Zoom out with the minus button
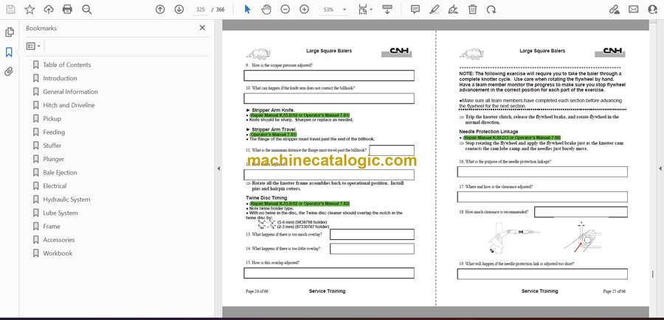664x320 pixels. pos(285,10)
